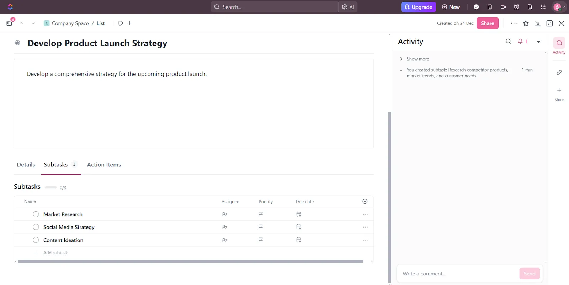Assign a user to Social Media Strategy
Screen dimensions: 569x285
(224, 227)
